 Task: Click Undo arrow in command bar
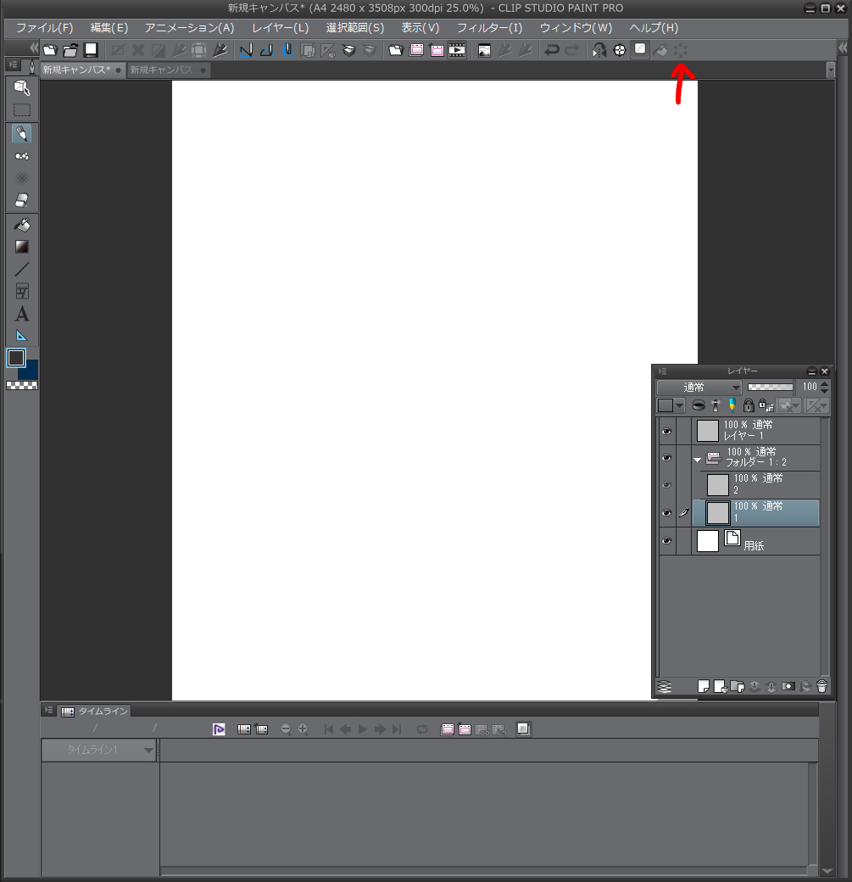click(552, 51)
